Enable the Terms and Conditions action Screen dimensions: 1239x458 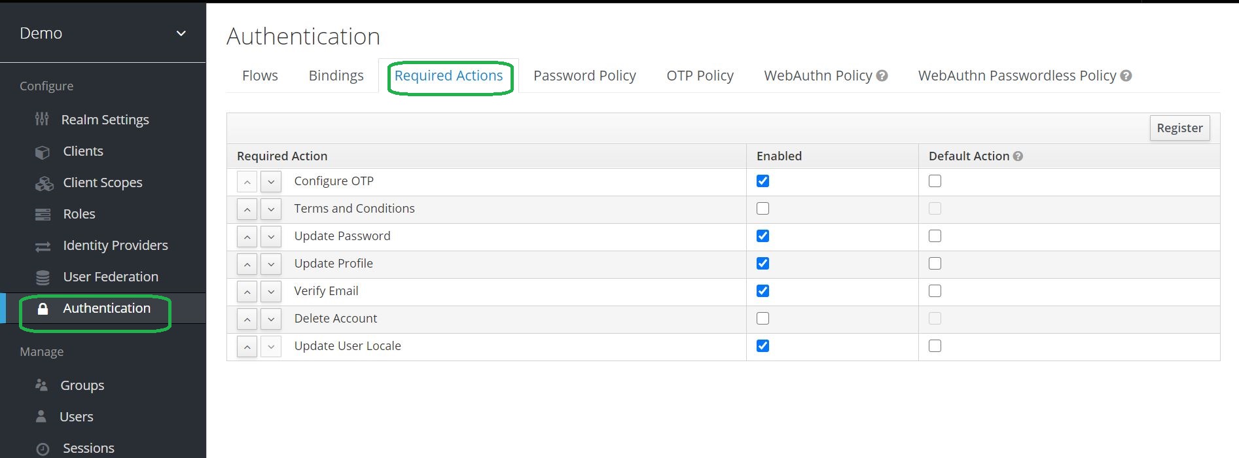[763, 209]
